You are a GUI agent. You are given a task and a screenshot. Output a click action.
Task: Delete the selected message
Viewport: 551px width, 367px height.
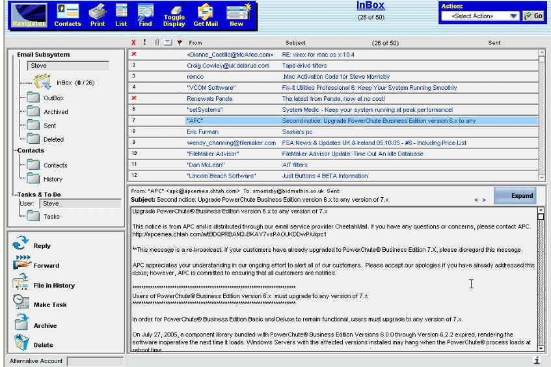point(33,344)
